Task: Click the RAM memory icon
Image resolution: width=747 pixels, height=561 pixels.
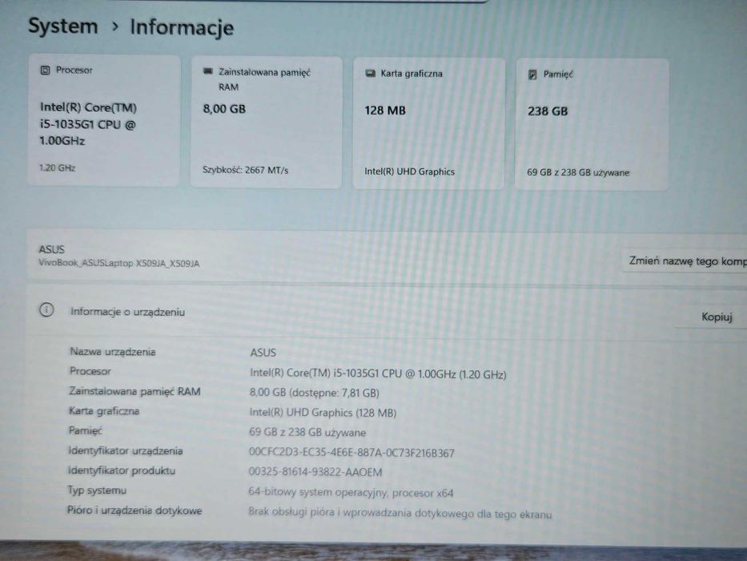Action: coord(207,71)
